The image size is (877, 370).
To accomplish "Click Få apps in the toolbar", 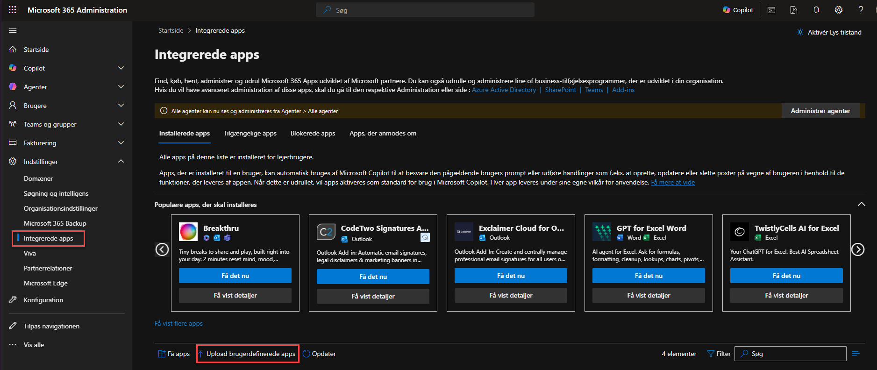I will 174,354.
